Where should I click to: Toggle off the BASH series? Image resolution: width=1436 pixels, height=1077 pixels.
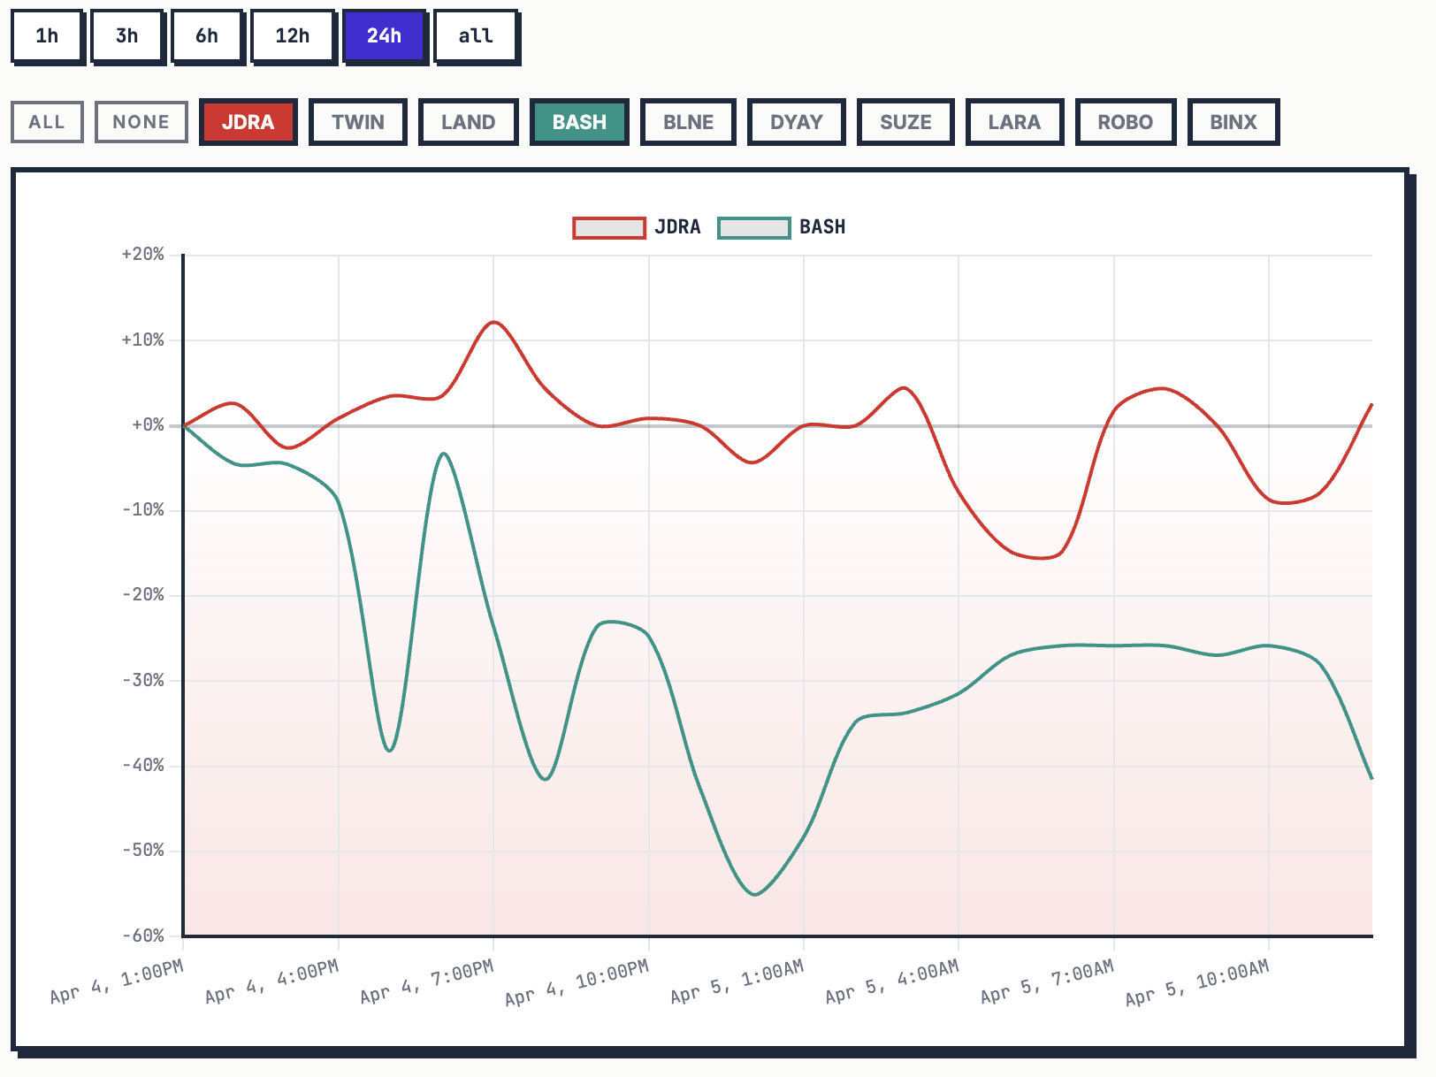click(x=579, y=122)
